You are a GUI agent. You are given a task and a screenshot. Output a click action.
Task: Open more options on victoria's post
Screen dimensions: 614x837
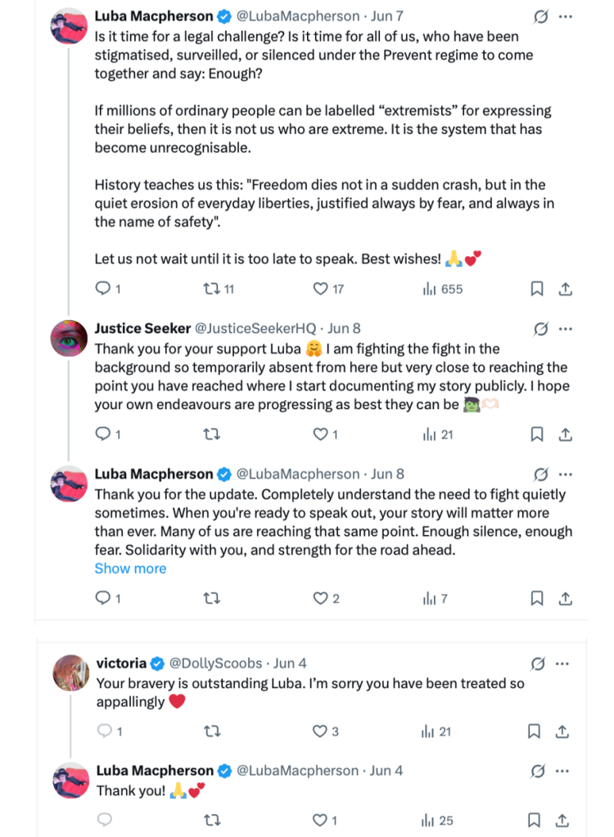coord(565,664)
